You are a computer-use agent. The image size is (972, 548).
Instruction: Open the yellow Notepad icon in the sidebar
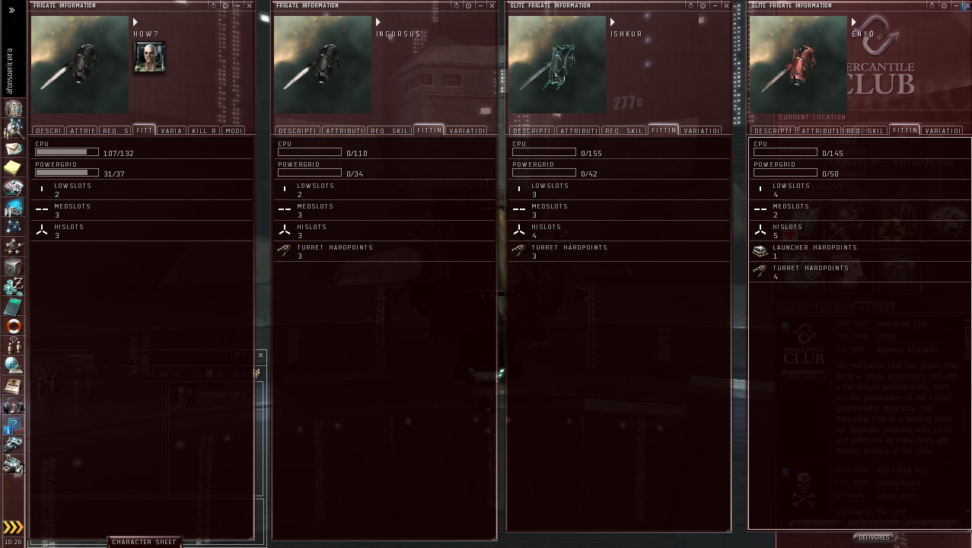click(x=13, y=168)
